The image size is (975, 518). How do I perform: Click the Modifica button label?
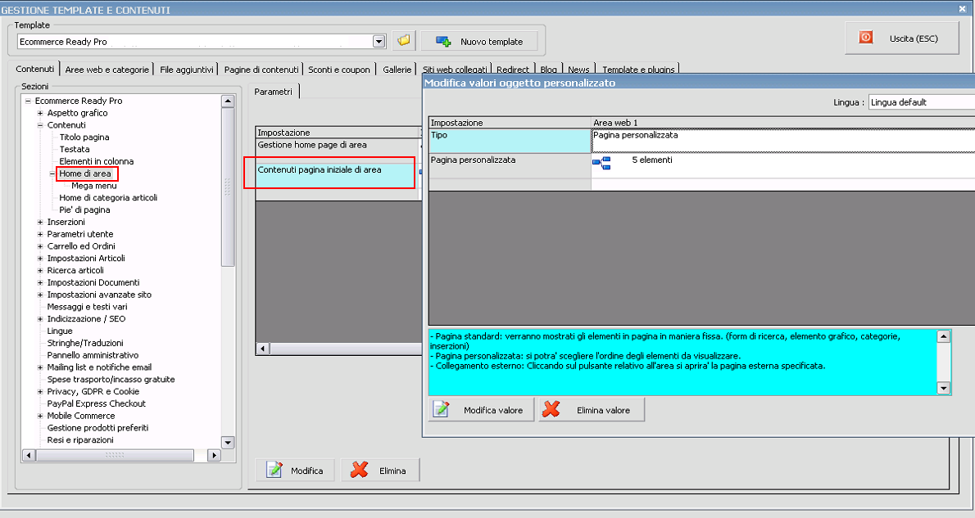(x=306, y=471)
